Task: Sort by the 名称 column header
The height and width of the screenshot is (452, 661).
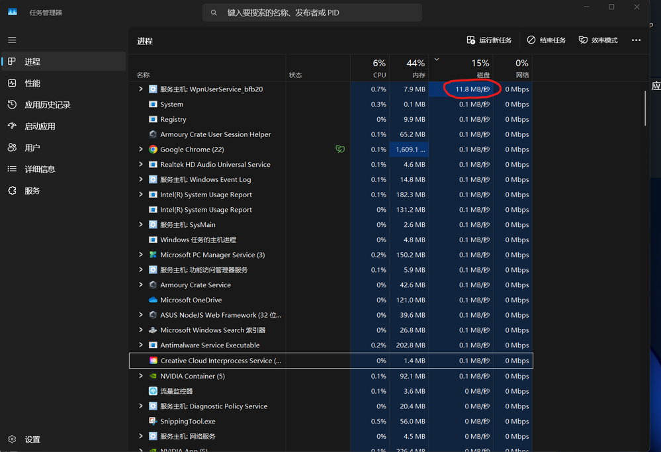Action: point(207,68)
